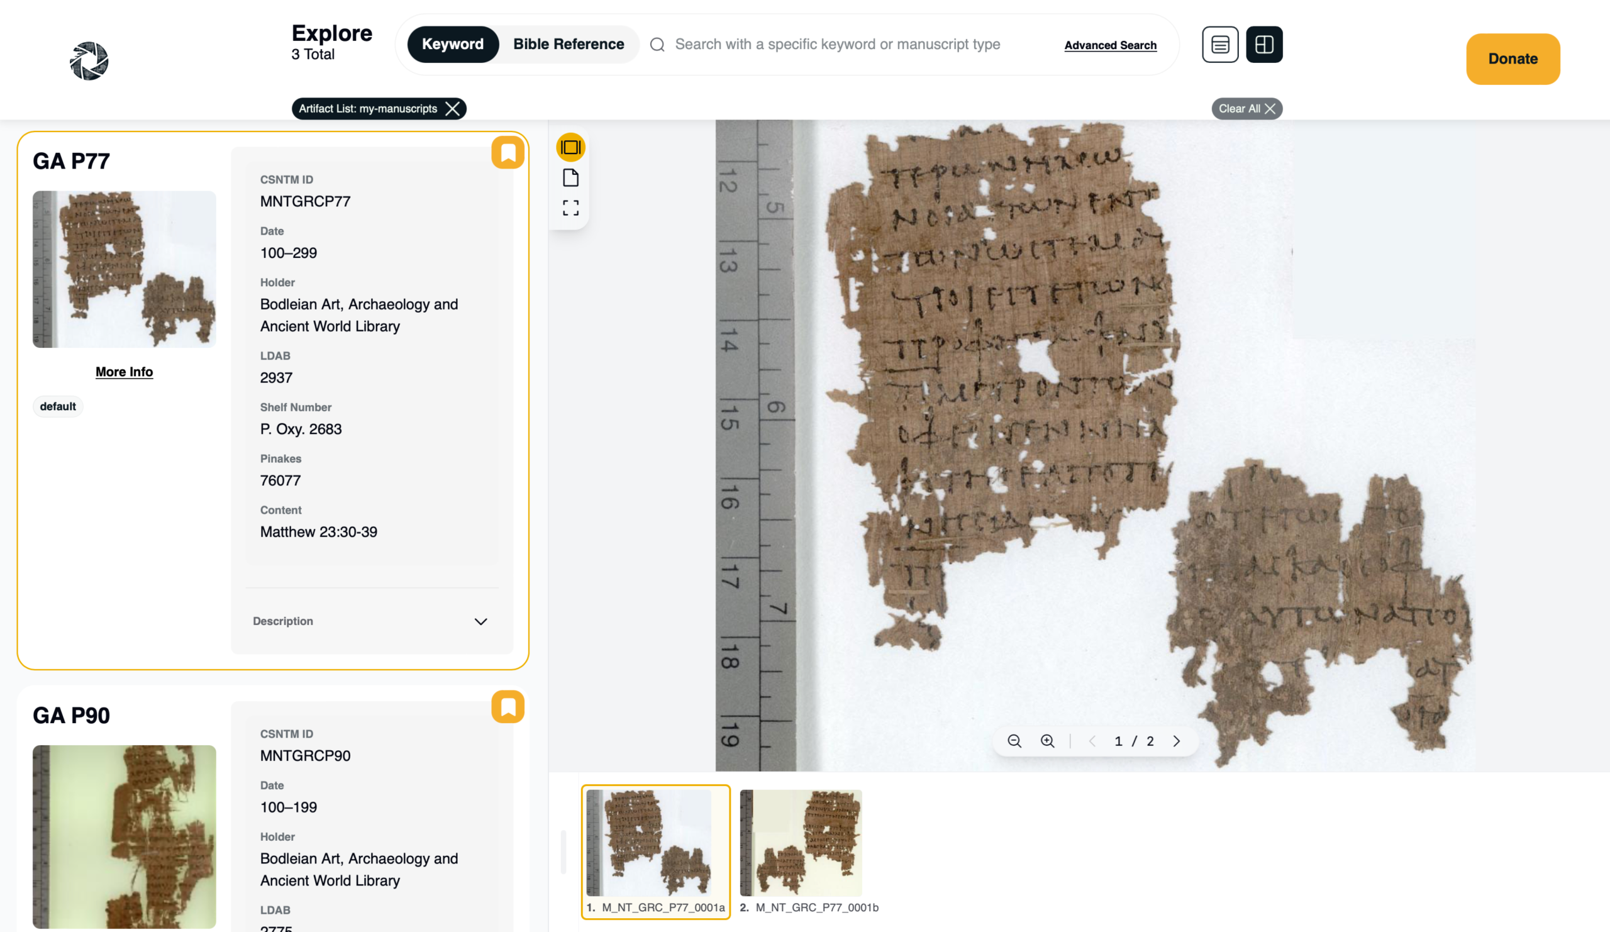1610x932 pixels.
Task: Enter fullscreen viewer mode
Action: tap(570, 208)
